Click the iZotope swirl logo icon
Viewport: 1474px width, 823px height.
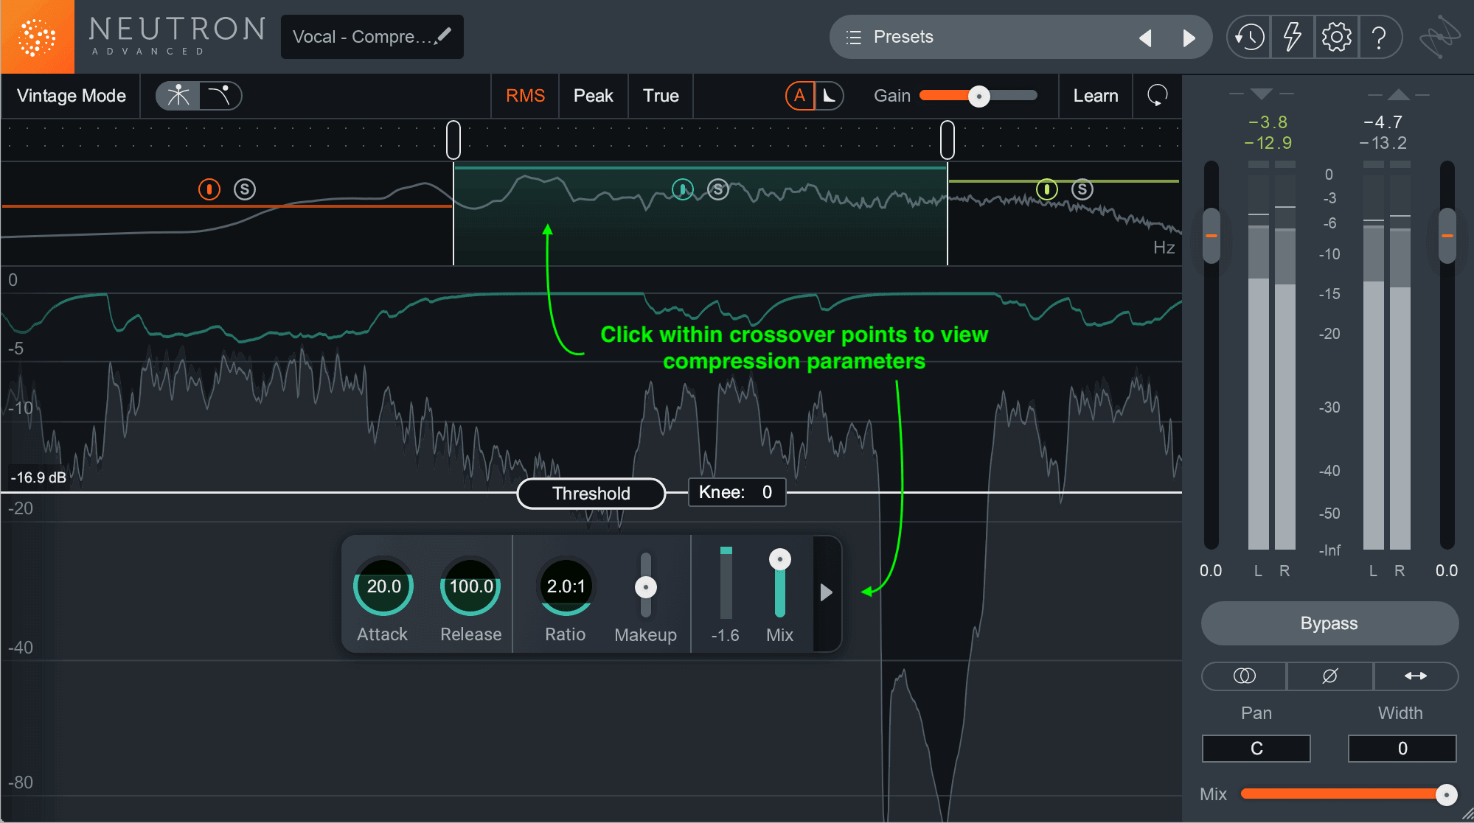(x=1439, y=37)
